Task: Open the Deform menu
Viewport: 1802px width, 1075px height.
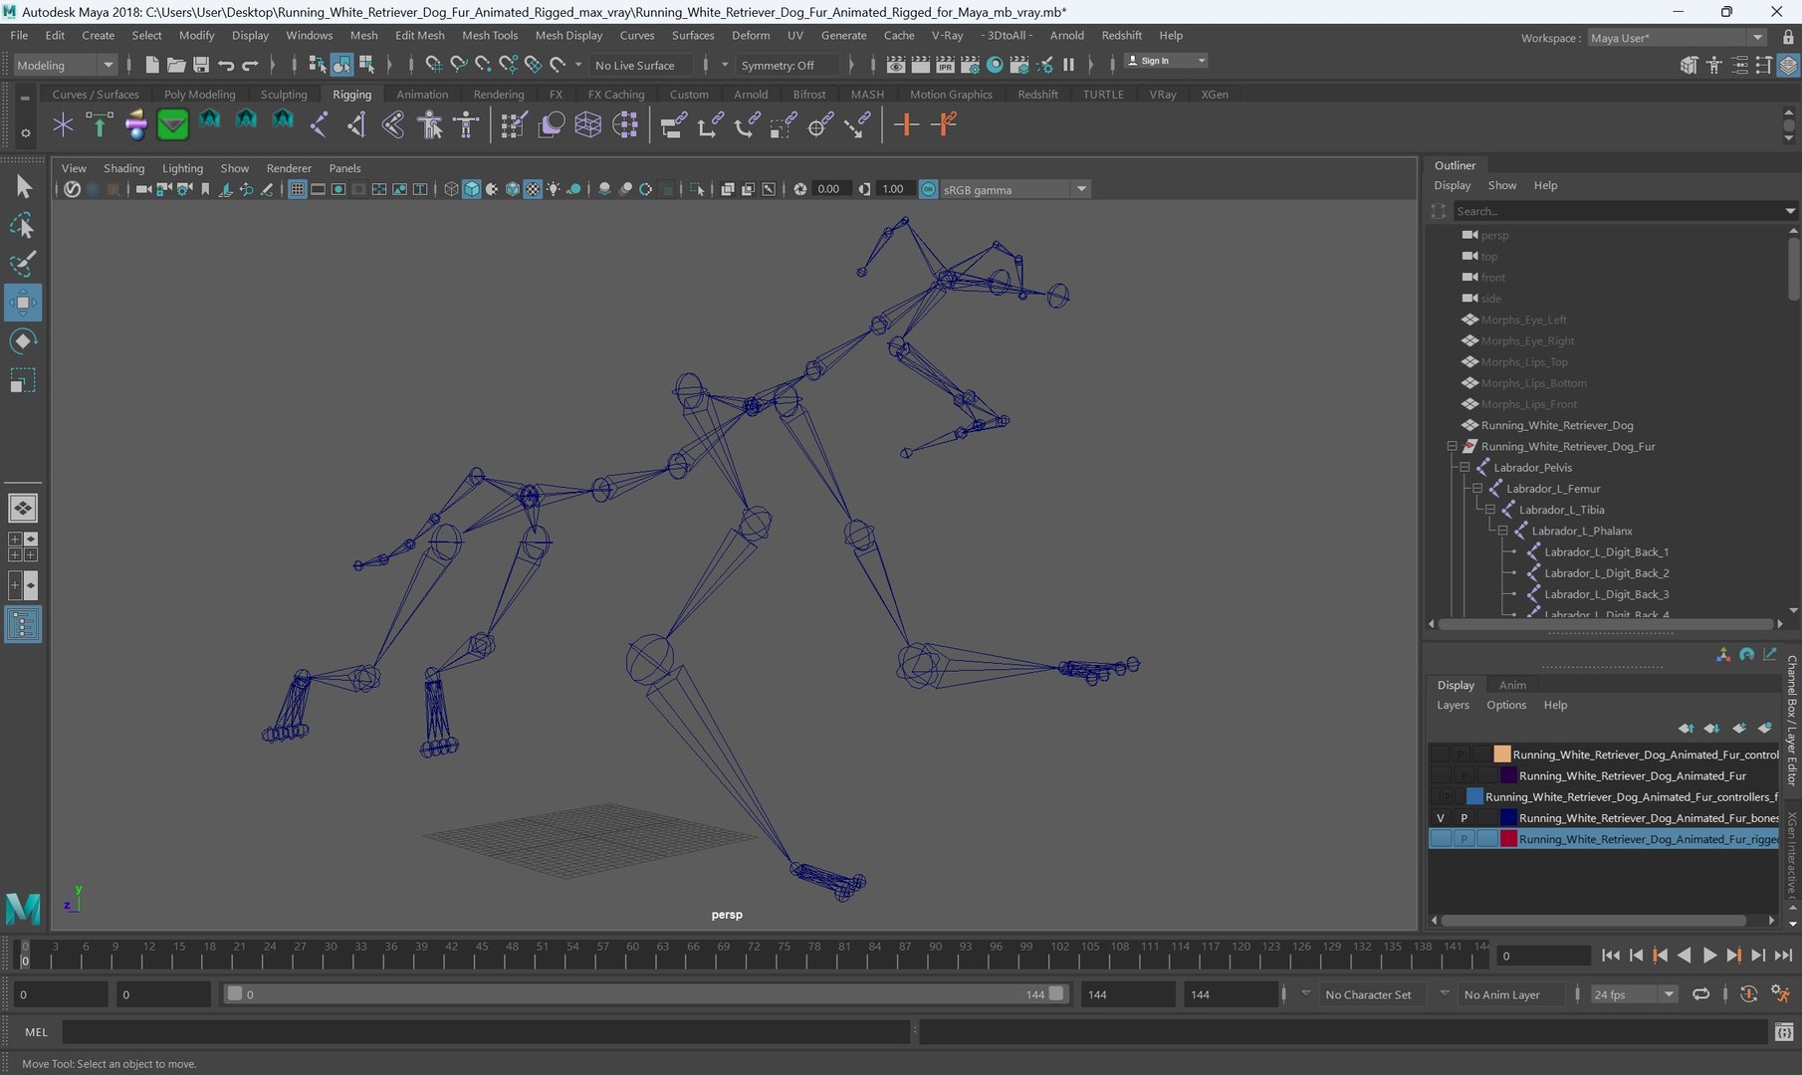Action: pos(751,35)
